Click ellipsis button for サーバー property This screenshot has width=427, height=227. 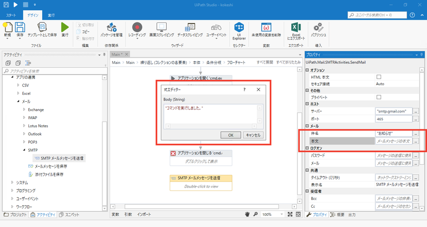click(416, 111)
